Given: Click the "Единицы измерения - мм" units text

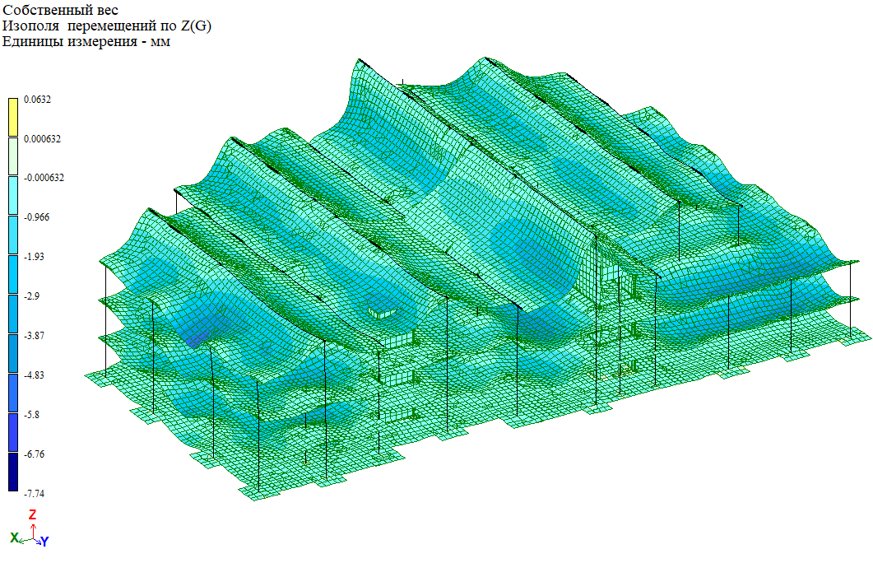Looking at the screenshot, I should pyautogui.click(x=86, y=42).
